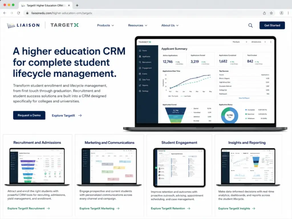Click the Request a Demo button
Viewport: 292px width, 219px height.
click(29, 115)
